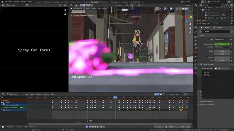
Task: Open the viewport Add menu
Action: [99, 9]
